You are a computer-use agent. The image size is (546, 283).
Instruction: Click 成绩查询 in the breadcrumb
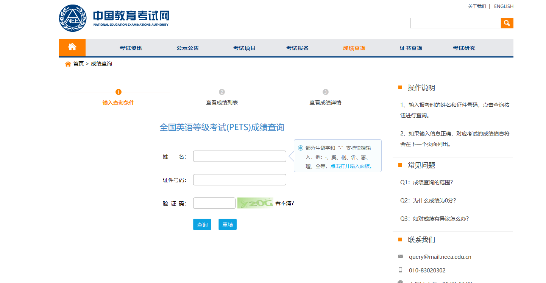click(101, 64)
